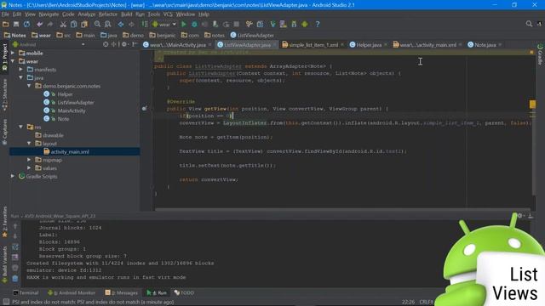This screenshot has height=306, width=545.
Task: Collapse the layout folder arrow
Action: click(x=29, y=144)
